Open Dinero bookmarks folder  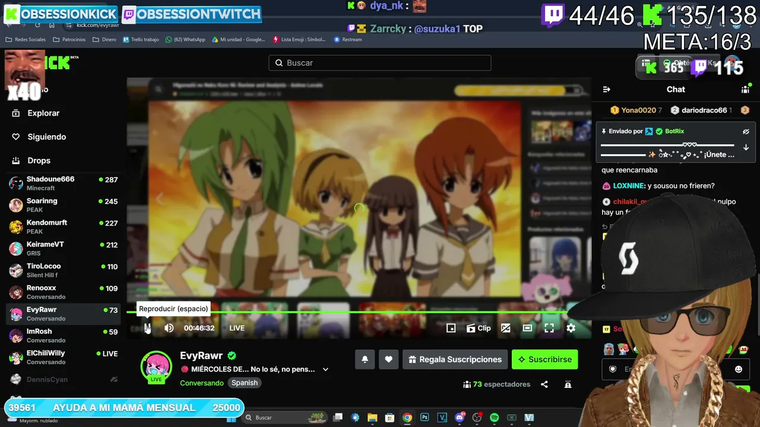click(x=104, y=40)
